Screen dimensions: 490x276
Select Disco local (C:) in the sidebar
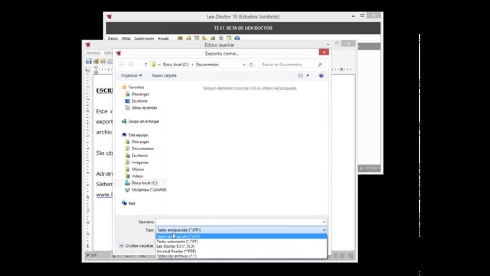[141, 183]
